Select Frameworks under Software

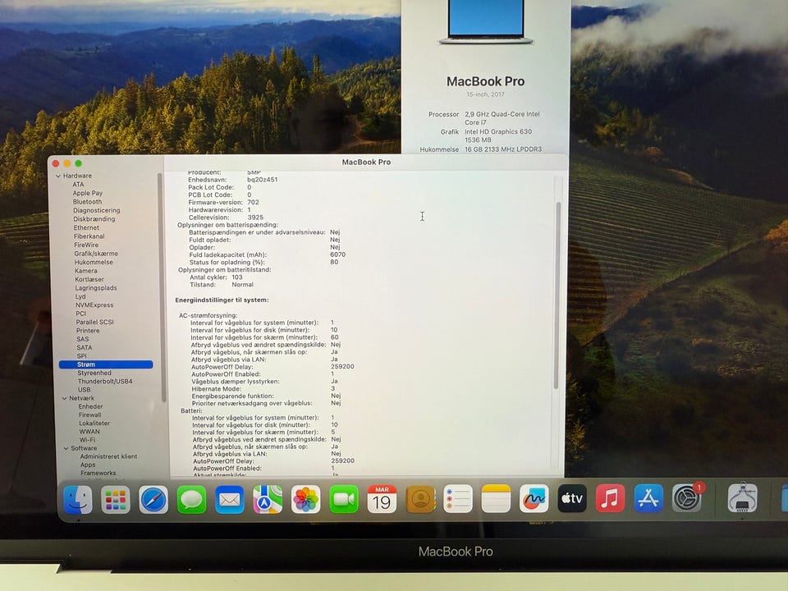tap(98, 473)
